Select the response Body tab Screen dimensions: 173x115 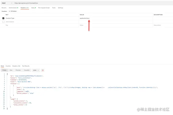[x=3, y=66]
